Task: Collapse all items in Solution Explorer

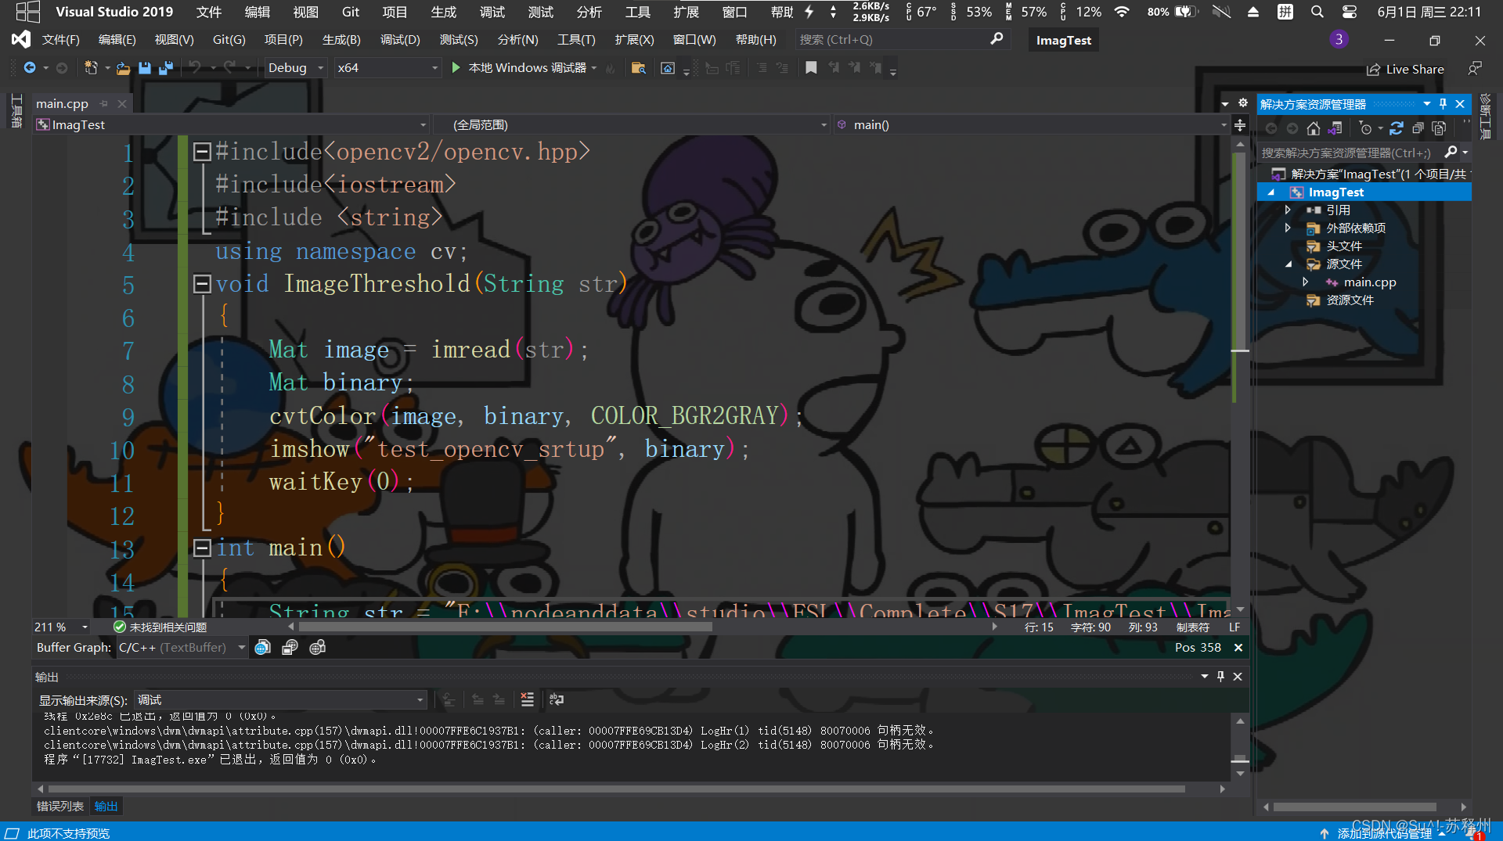Action: (x=1418, y=128)
